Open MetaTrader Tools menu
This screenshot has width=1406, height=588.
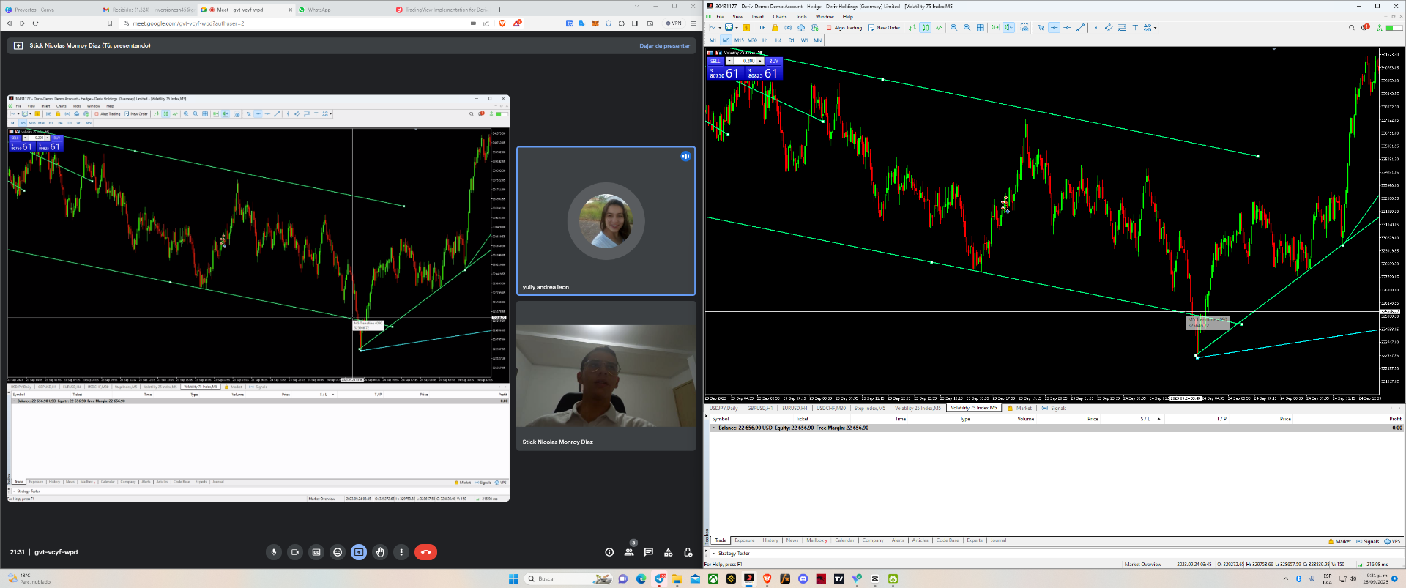point(802,16)
